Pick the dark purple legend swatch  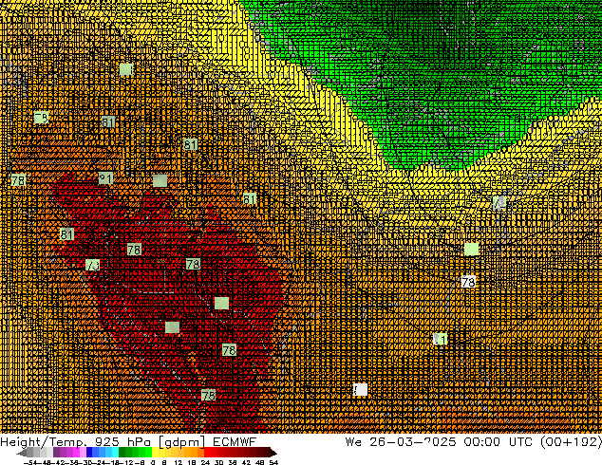(x=56, y=453)
